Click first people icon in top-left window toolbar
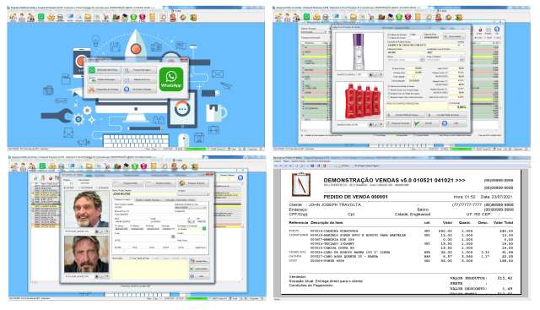The image size is (540, 310). (13, 17)
